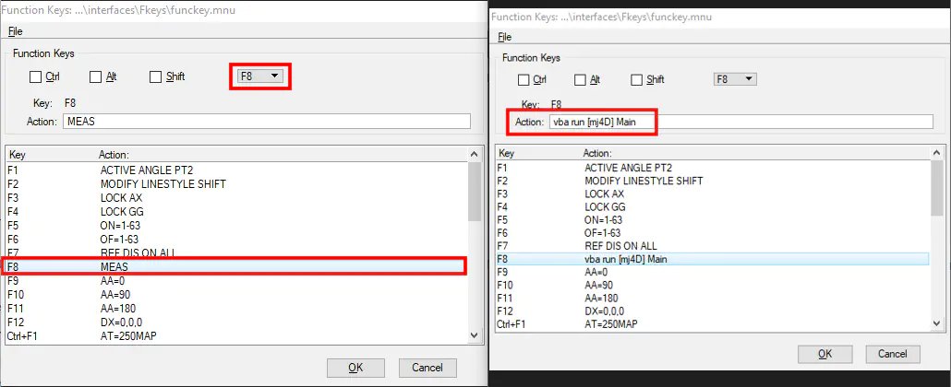Image resolution: width=951 pixels, height=387 pixels.
Task: Click scroll down arrow in left window list
Action: (475, 334)
